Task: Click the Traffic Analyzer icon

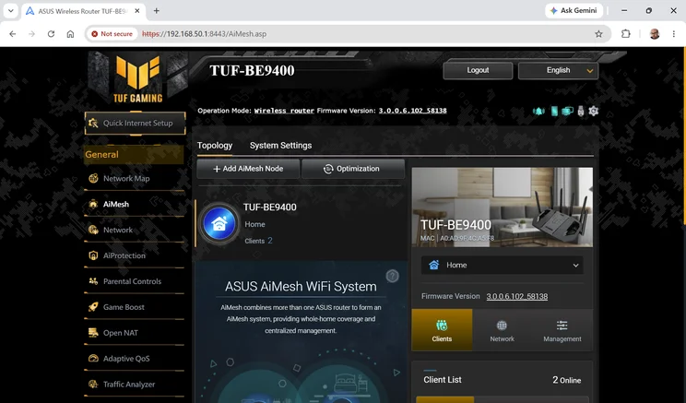Action: coord(93,385)
